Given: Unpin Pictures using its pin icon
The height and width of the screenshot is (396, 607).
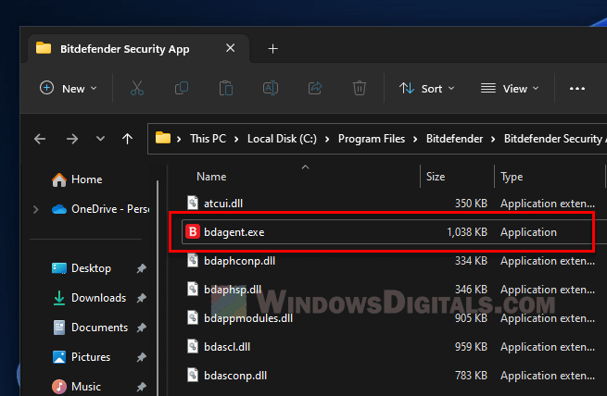Looking at the screenshot, I should (x=141, y=357).
